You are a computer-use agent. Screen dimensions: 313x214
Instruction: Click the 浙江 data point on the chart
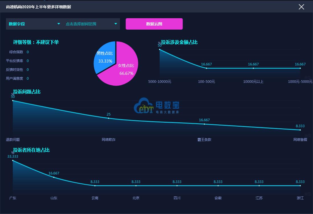(300, 186)
